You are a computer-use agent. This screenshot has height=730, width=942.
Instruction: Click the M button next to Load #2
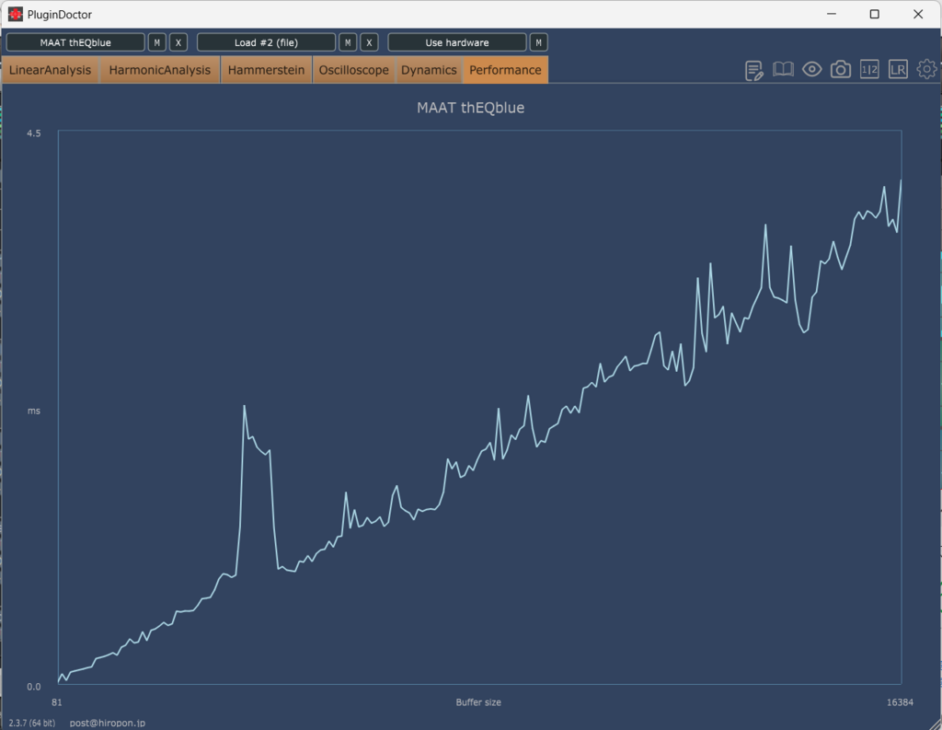tap(348, 42)
